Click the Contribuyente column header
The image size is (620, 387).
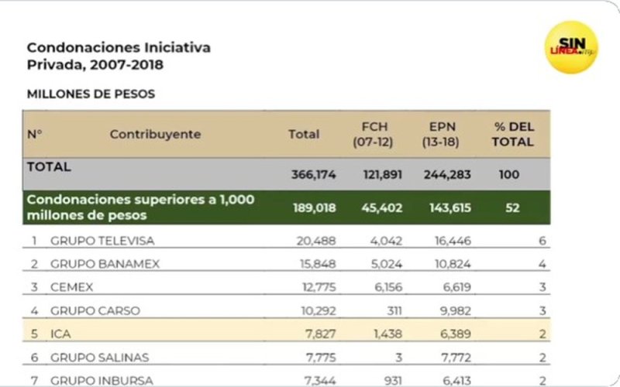[155, 134]
